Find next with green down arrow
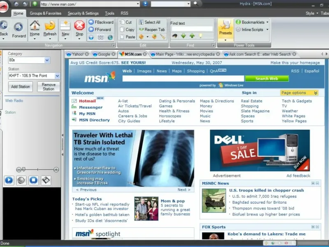Viewport: 329px width, 247px height. click(183, 36)
